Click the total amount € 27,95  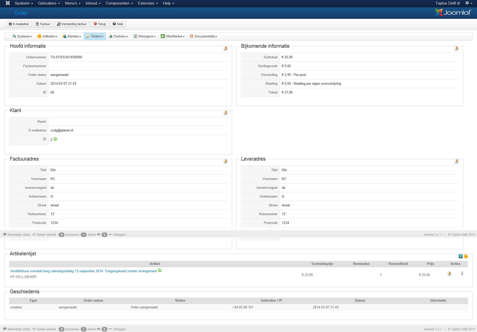click(x=287, y=92)
